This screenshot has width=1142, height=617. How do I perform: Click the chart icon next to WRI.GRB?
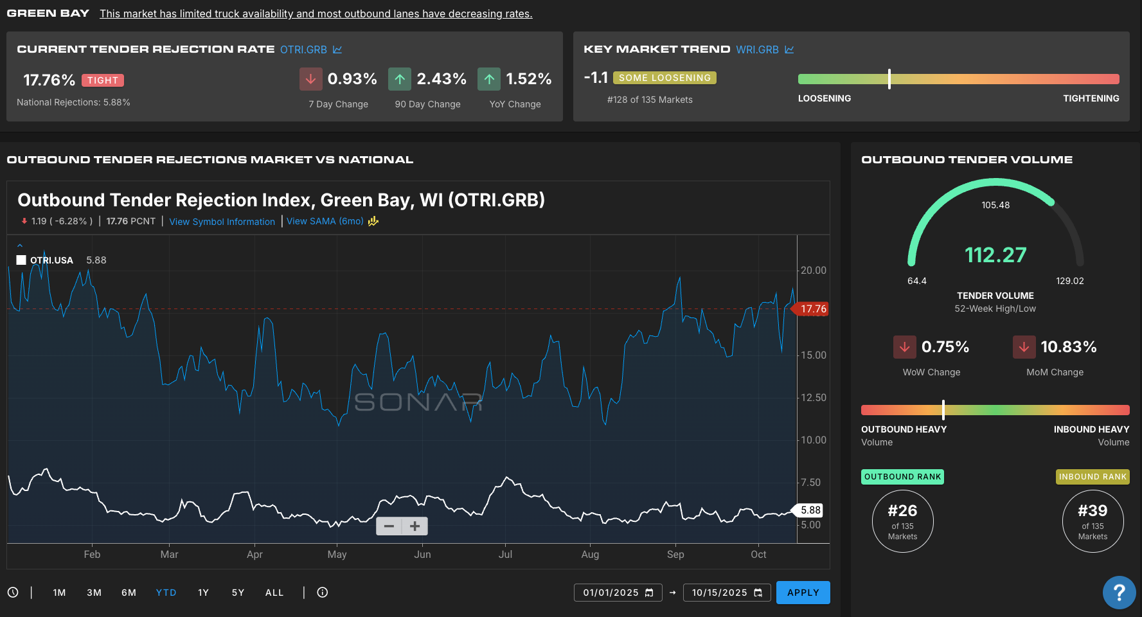789,49
